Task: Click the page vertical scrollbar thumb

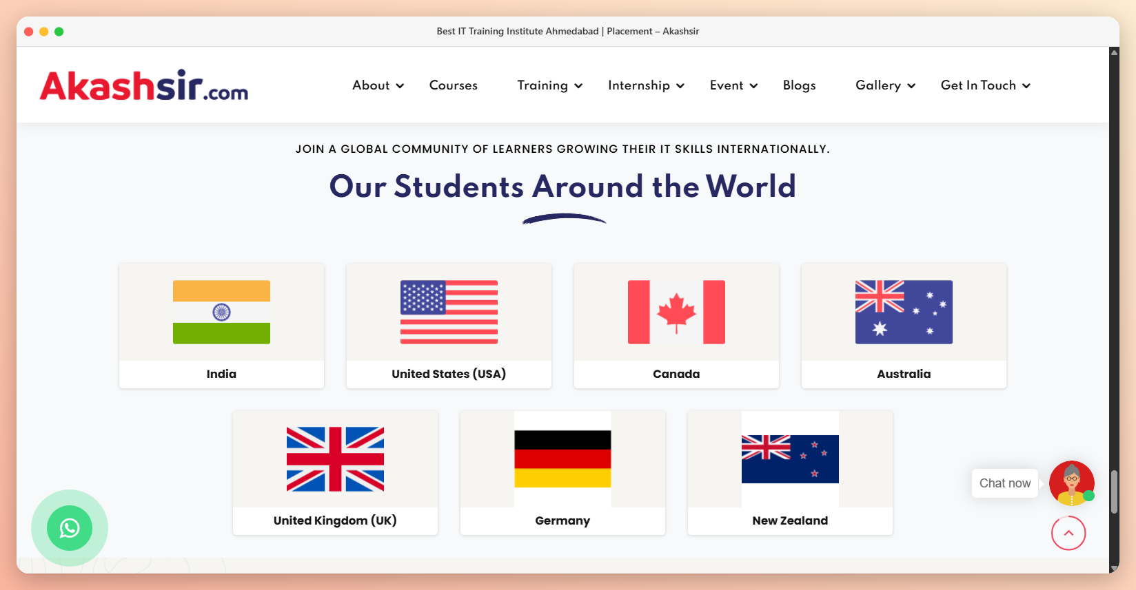Action: pos(1114,492)
